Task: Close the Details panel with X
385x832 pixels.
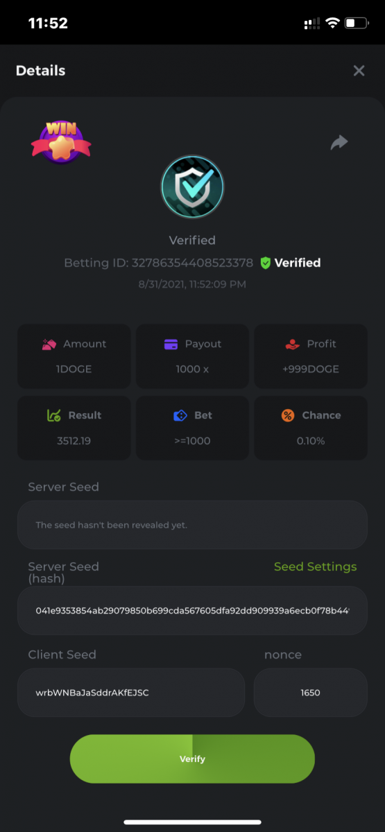Action: 359,71
